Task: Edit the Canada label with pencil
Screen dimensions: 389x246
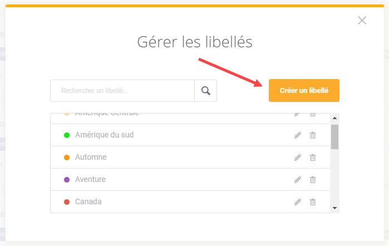Action: click(298, 202)
